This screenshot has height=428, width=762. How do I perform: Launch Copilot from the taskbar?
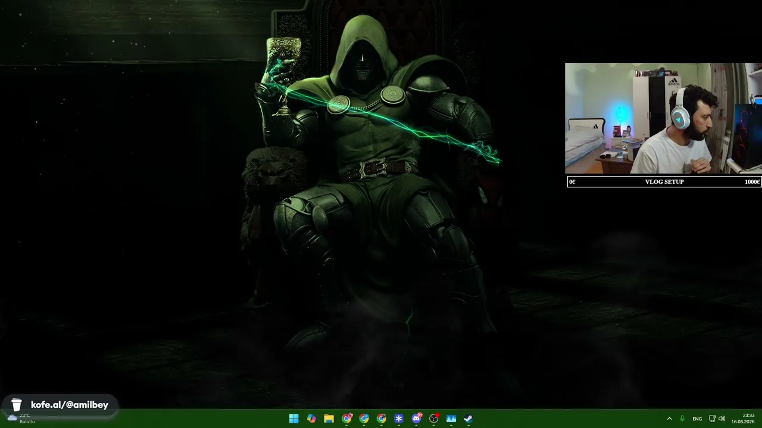click(x=311, y=418)
